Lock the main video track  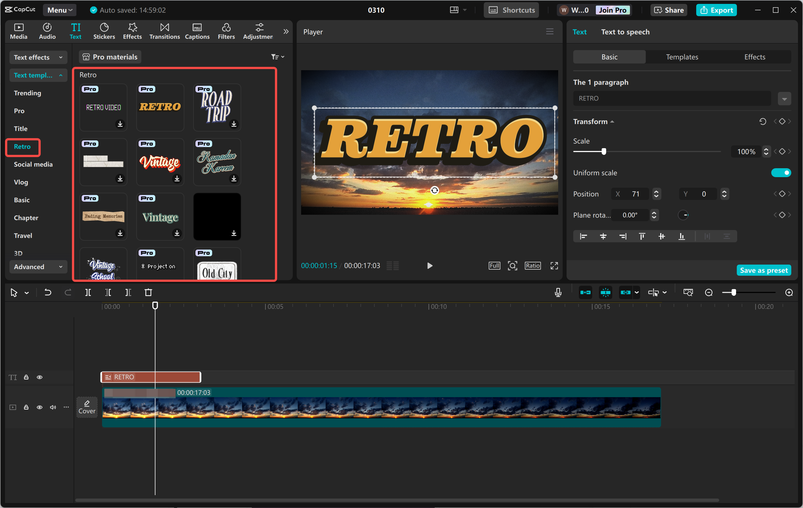26,407
